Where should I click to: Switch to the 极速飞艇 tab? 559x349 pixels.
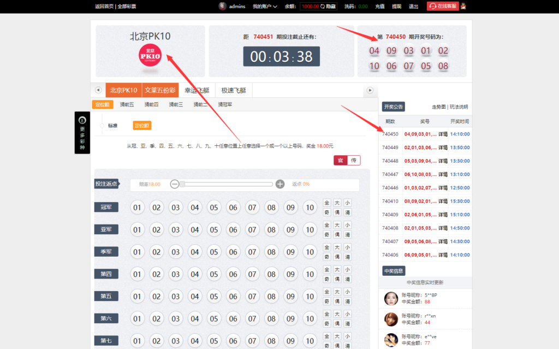click(234, 90)
